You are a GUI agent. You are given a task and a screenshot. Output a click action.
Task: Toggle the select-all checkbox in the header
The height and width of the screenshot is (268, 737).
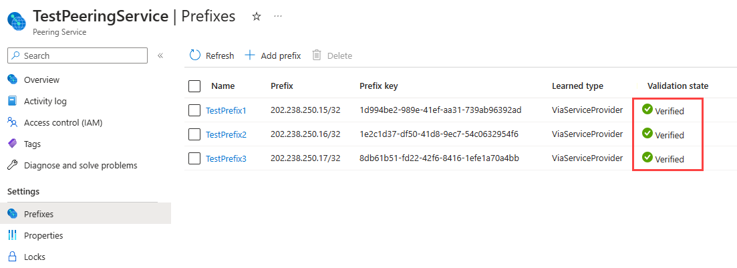coord(194,86)
